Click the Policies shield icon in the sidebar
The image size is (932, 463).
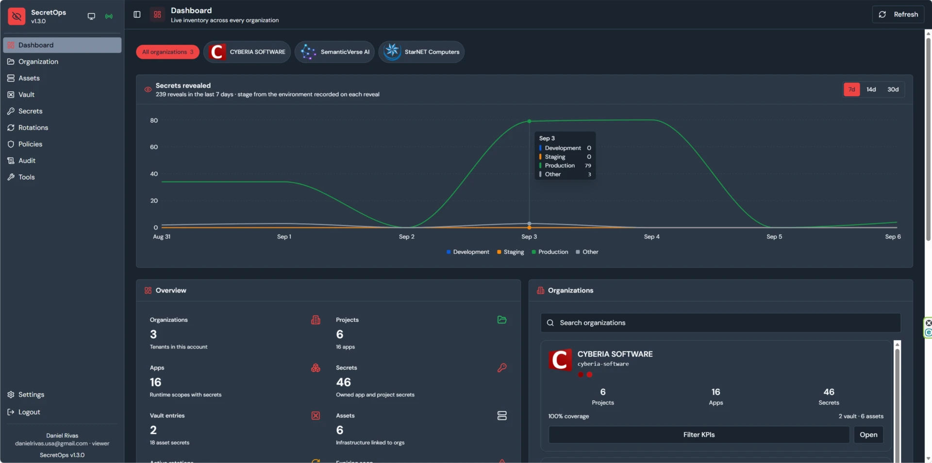point(11,144)
